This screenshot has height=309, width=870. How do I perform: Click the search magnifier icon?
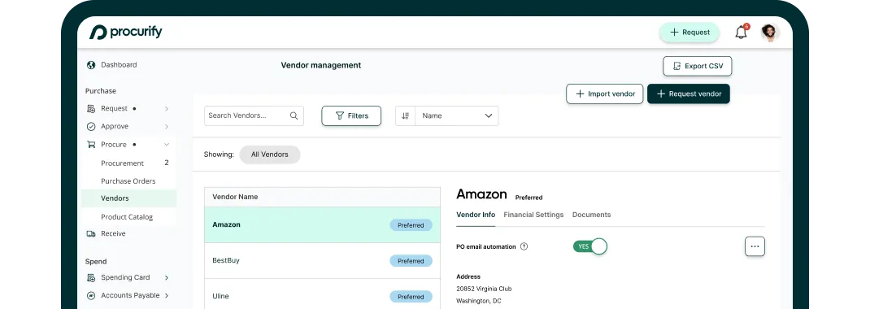(x=294, y=116)
